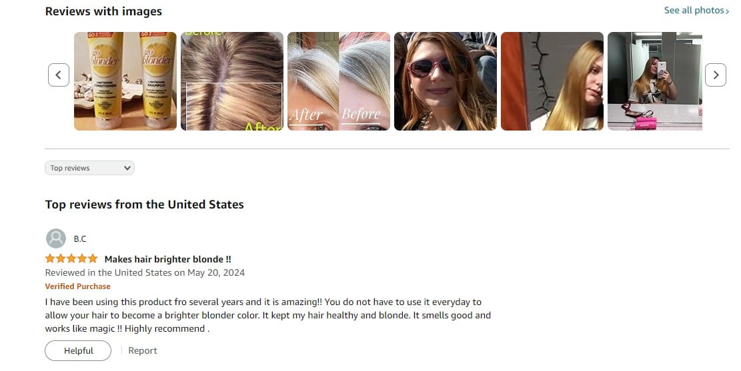This screenshot has height=371, width=741.
Task: Report the review by B.C
Action: pyautogui.click(x=143, y=351)
